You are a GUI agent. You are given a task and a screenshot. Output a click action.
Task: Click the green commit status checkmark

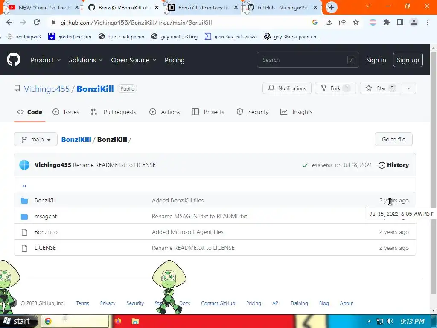305,165
